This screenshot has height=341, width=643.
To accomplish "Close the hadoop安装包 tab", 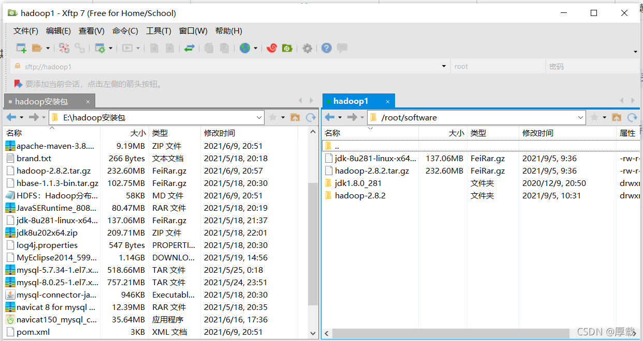I will click(88, 102).
